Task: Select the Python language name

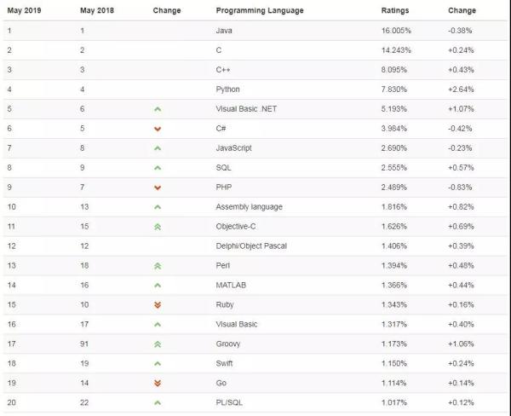Action: [x=229, y=90]
